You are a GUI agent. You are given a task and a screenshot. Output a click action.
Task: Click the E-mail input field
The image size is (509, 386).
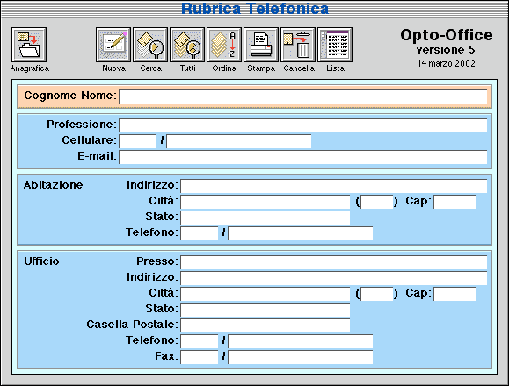tap(303, 157)
